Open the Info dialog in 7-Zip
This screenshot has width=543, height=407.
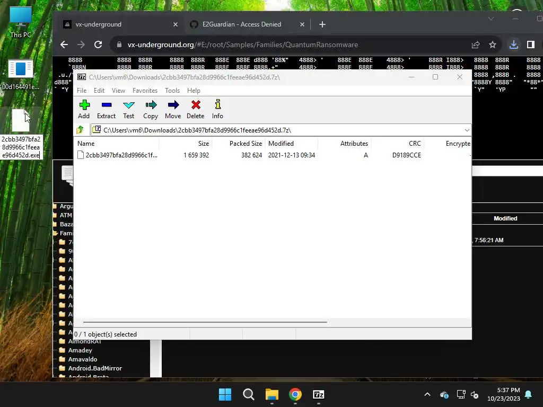click(x=217, y=109)
